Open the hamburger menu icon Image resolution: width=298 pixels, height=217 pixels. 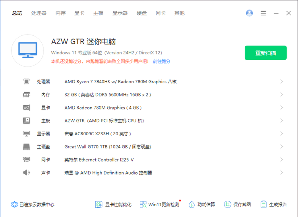point(263,13)
